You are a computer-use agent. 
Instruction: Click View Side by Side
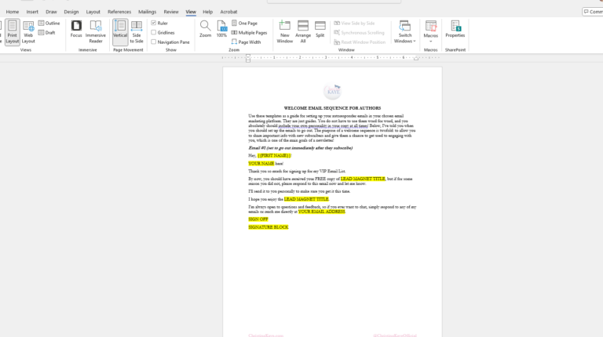pos(354,23)
